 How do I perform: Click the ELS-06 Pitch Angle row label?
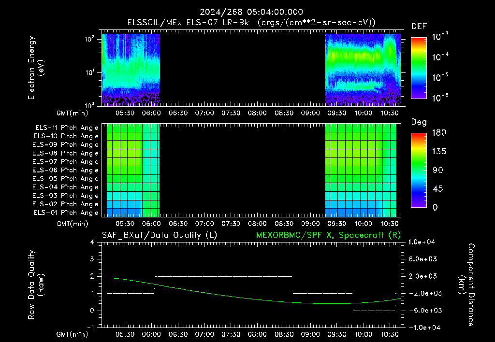tap(66, 170)
